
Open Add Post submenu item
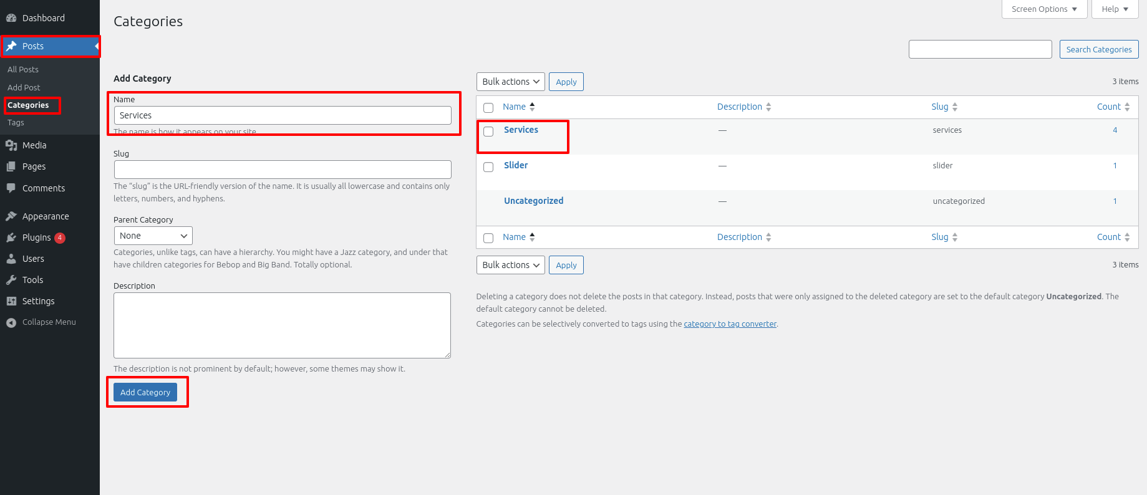tap(24, 87)
